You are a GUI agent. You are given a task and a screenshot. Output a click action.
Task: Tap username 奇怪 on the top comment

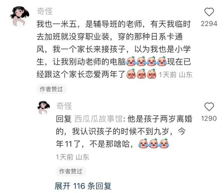tap(45, 11)
